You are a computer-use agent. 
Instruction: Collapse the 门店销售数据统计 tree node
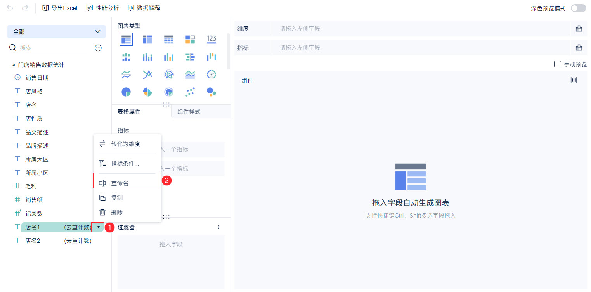(14, 65)
